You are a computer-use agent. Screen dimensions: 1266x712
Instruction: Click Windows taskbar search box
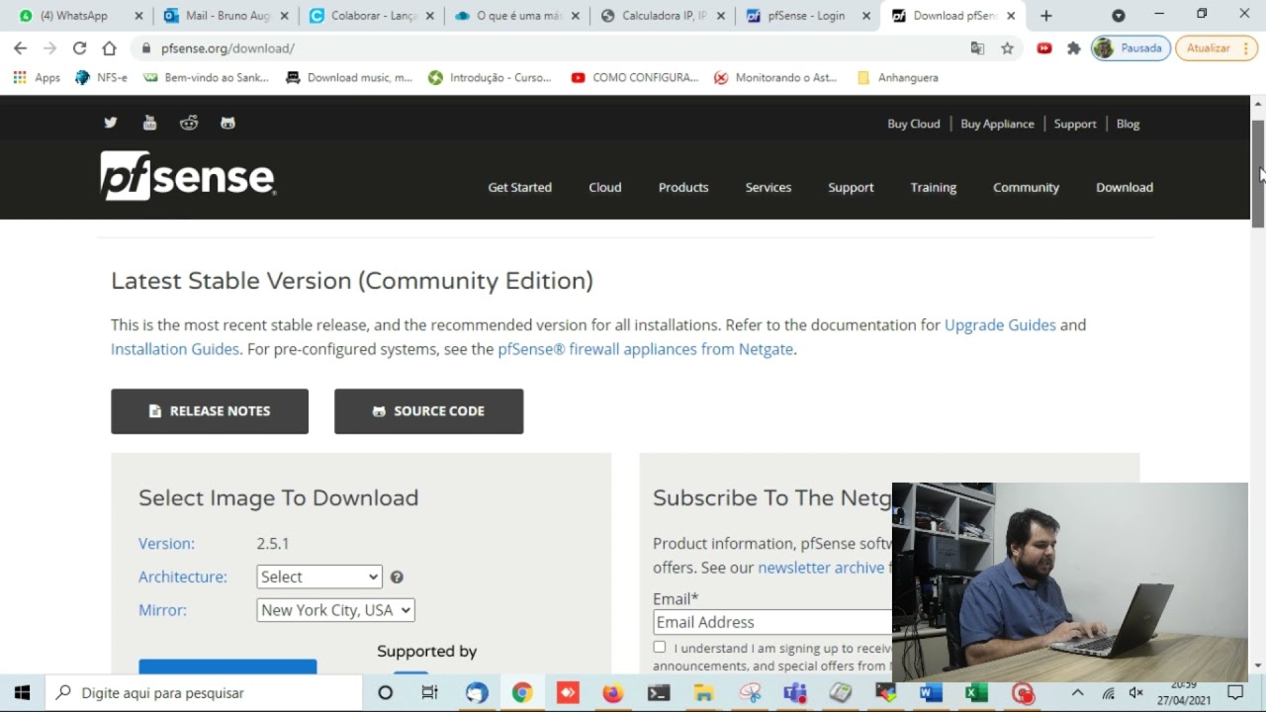coord(204,693)
